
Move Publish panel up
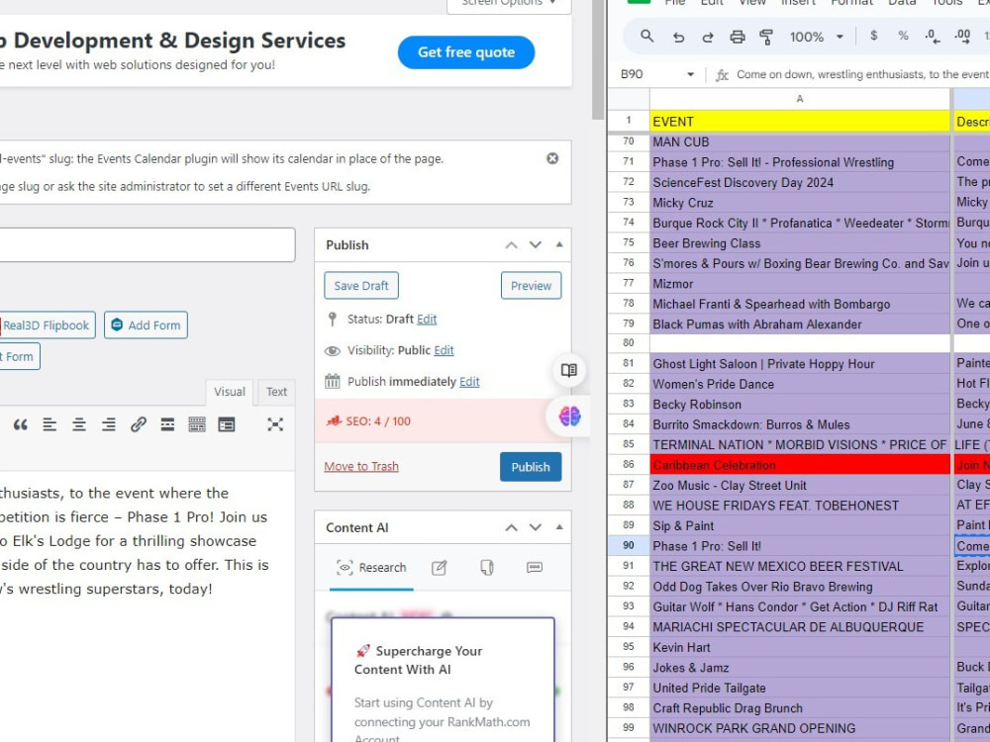(x=512, y=245)
